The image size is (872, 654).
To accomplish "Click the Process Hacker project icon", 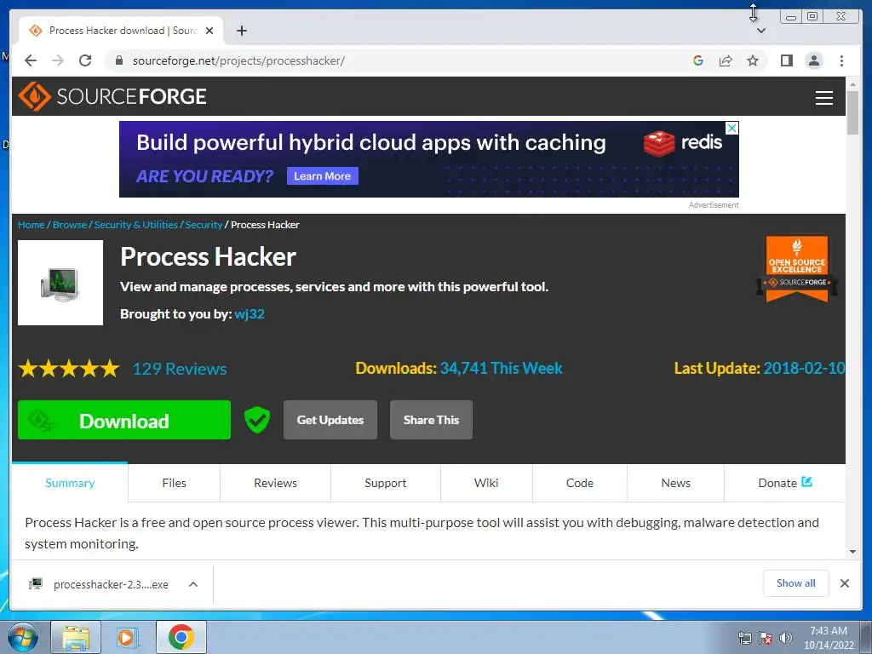I will click(60, 283).
